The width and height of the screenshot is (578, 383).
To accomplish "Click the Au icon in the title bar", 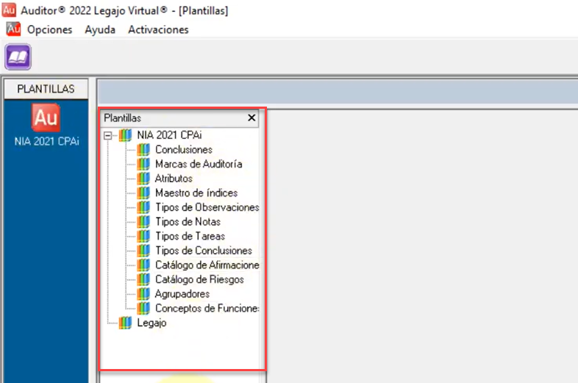I will [9, 10].
